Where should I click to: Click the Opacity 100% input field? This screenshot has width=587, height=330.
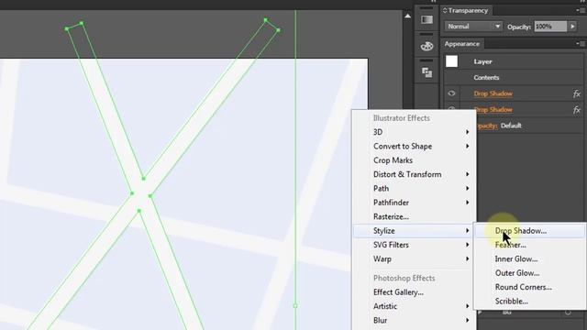pos(550,27)
